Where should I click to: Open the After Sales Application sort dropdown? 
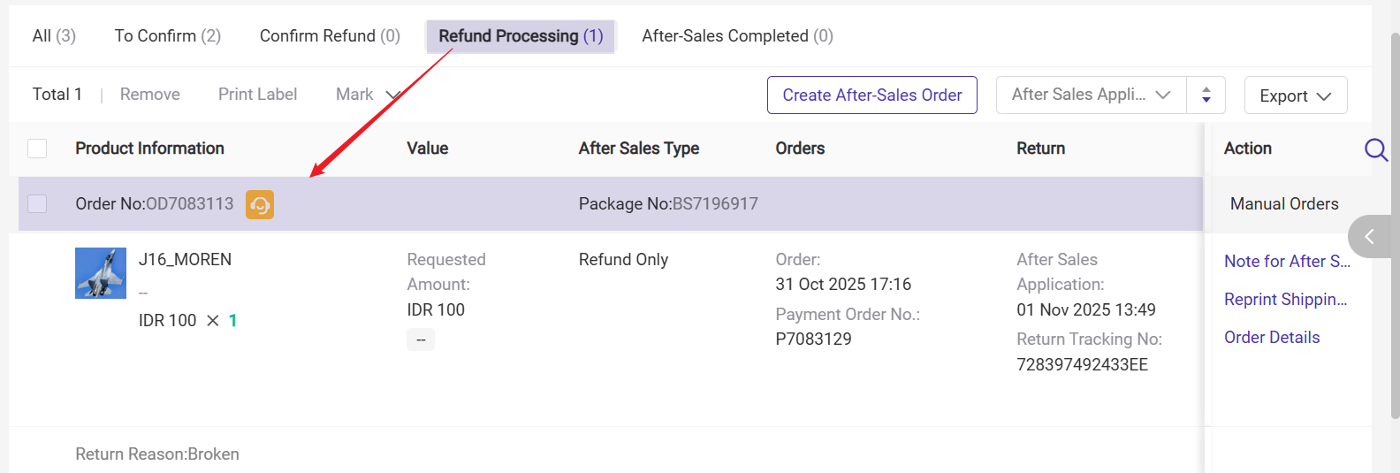coord(1091,95)
